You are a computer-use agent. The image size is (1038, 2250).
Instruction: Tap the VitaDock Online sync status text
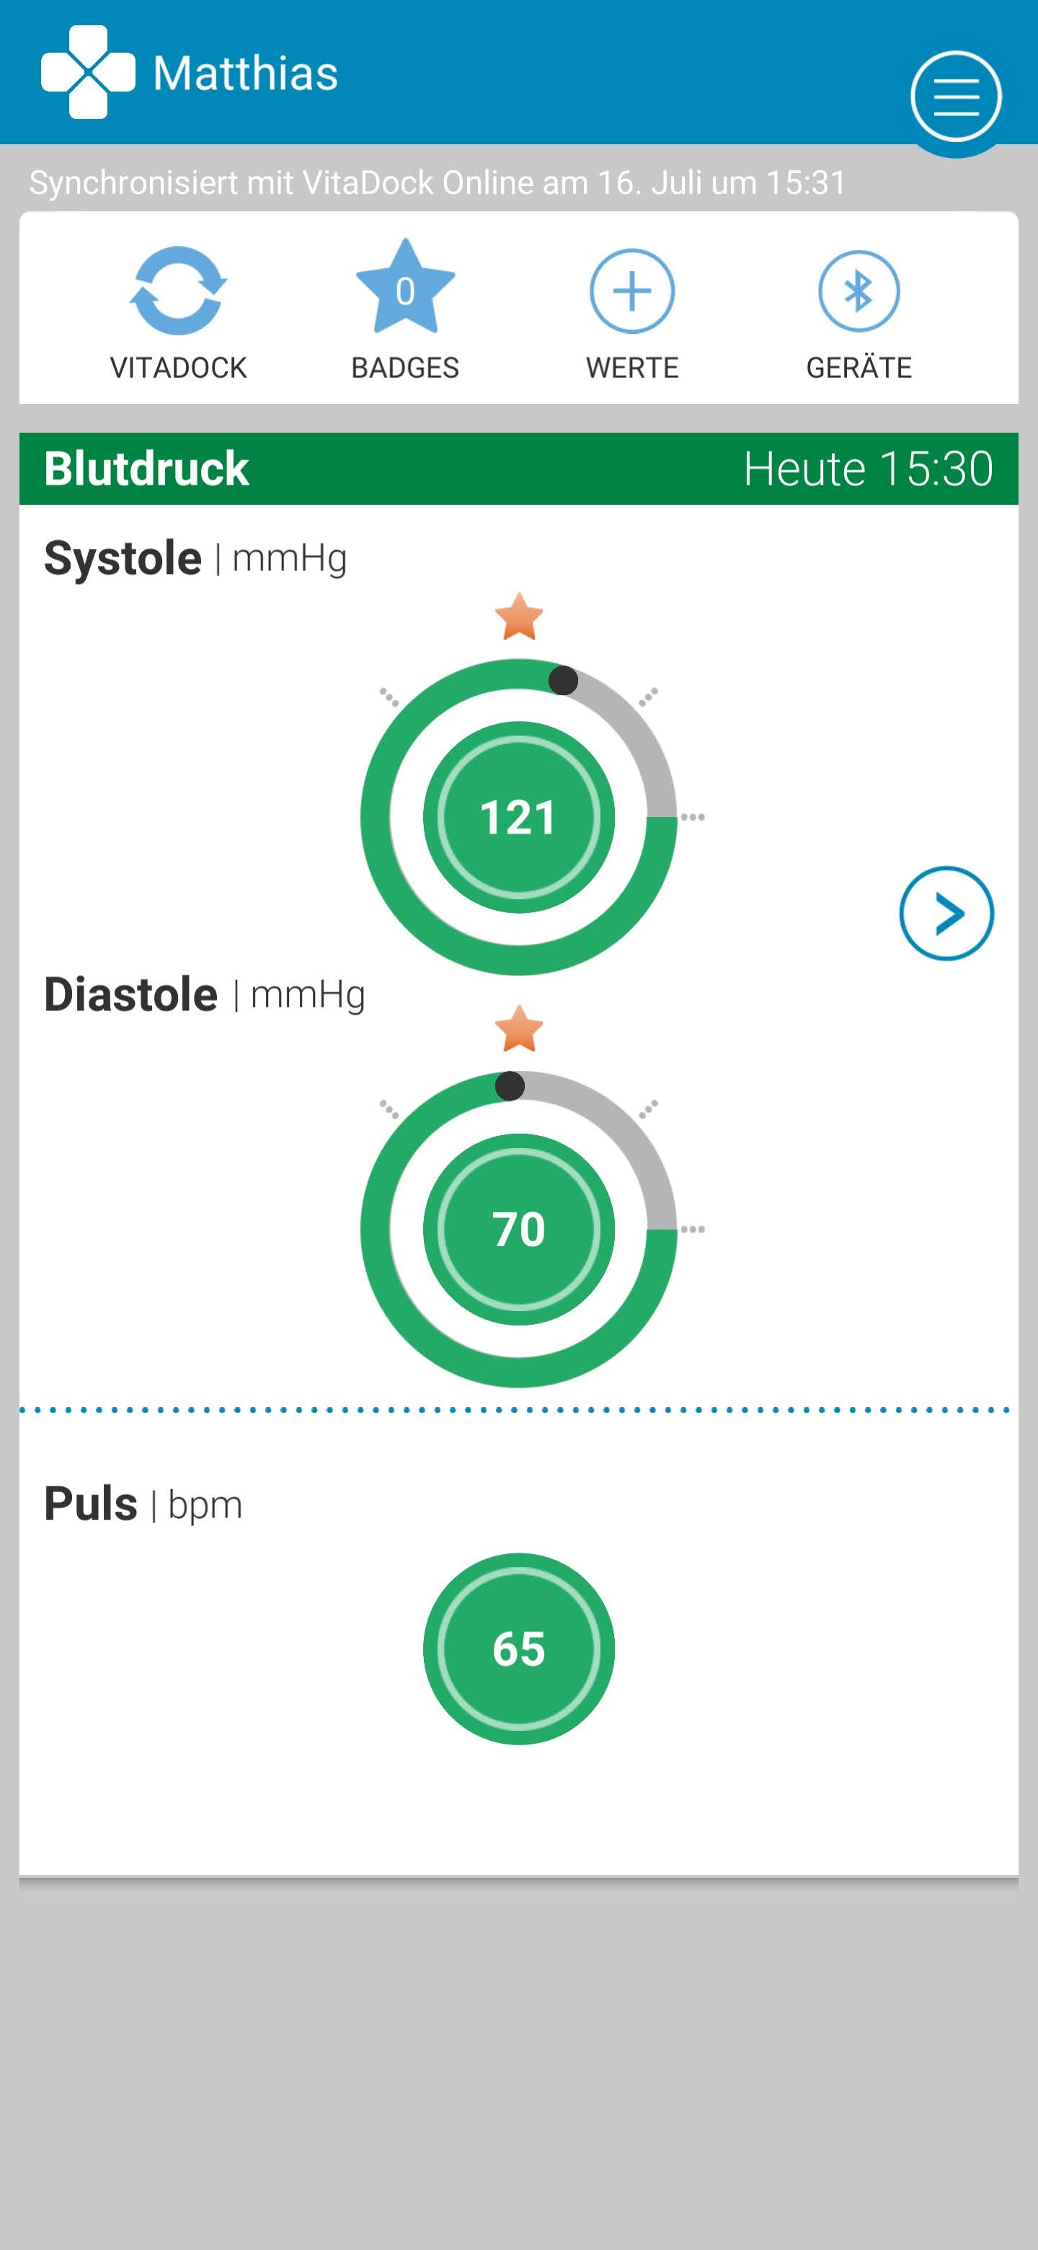click(438, 182)
